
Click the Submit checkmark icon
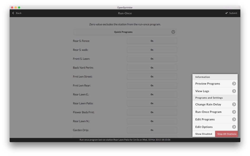click(x=226, y=13)
